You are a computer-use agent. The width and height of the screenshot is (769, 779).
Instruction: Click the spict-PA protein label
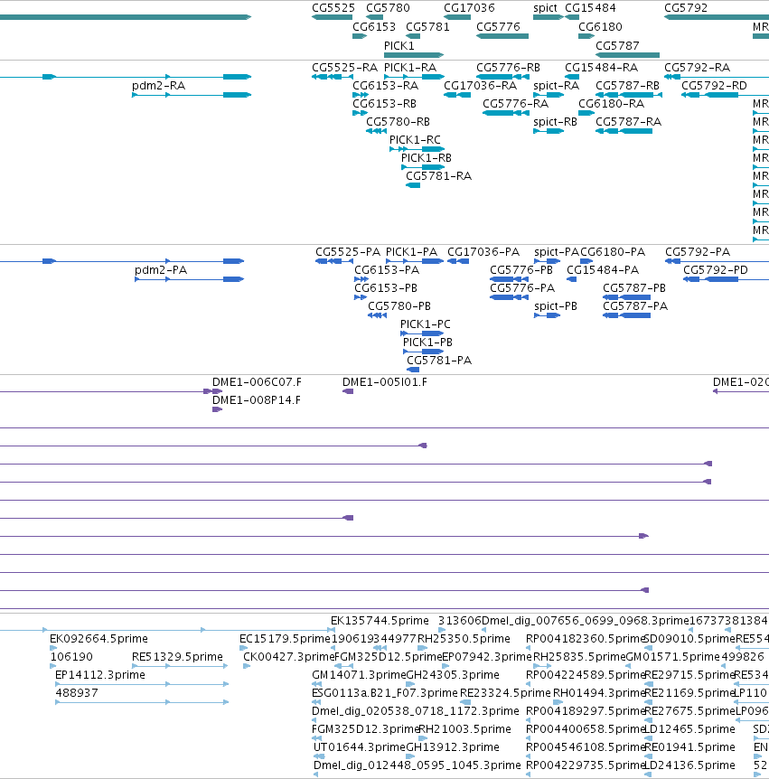coord(557,252)
